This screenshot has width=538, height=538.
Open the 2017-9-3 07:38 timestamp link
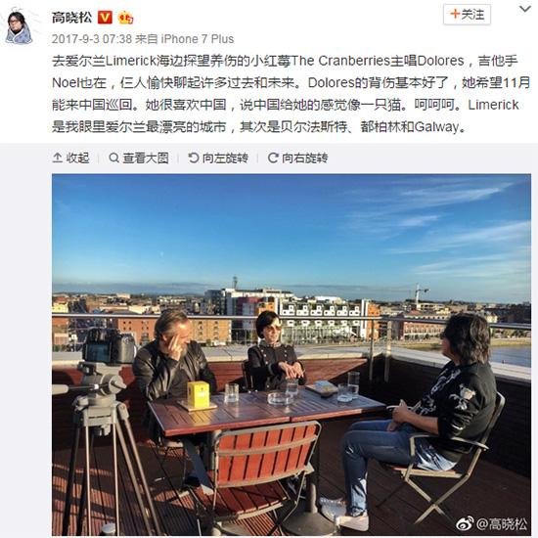click(x=92, y=39)
